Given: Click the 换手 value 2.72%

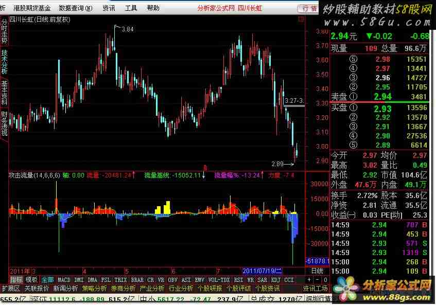Looking at the screenshot, I should click(368, 195).
